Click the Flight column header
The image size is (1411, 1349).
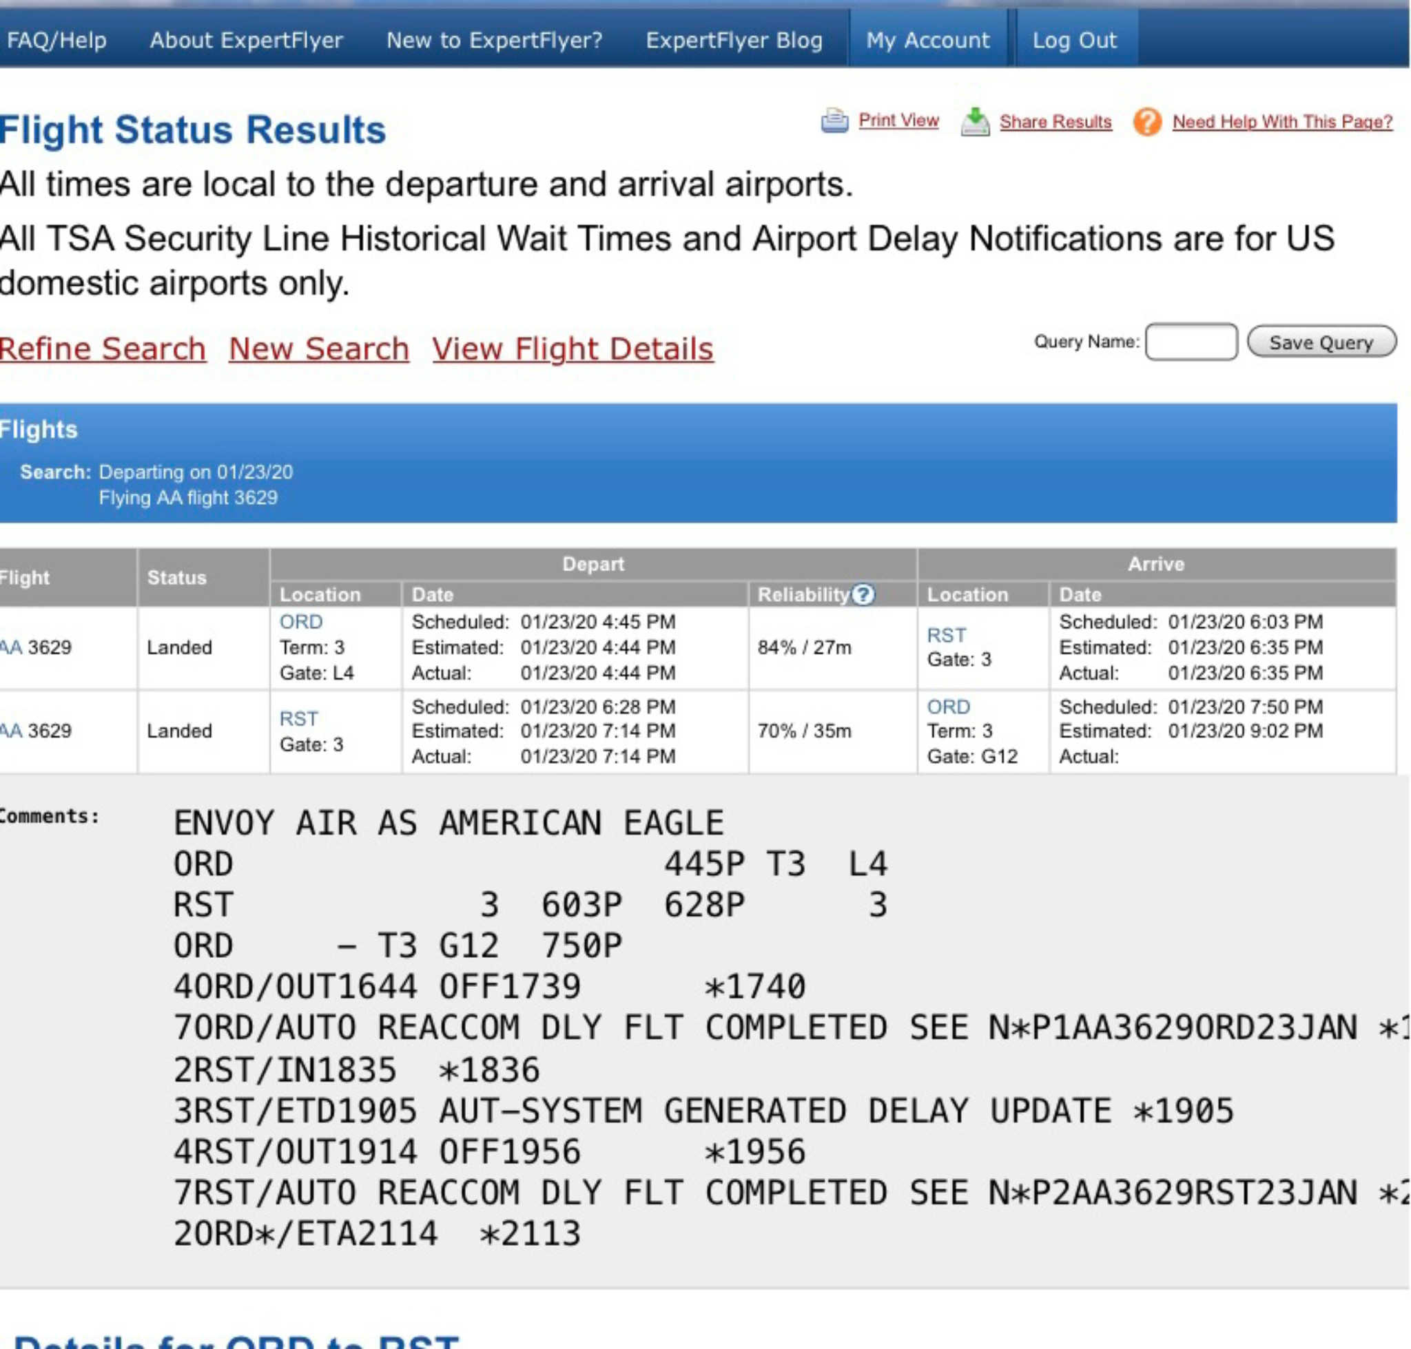(x=25, y=578)
